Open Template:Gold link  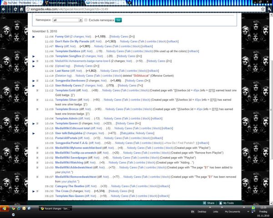pyautogui.click(x=65, y=90)
